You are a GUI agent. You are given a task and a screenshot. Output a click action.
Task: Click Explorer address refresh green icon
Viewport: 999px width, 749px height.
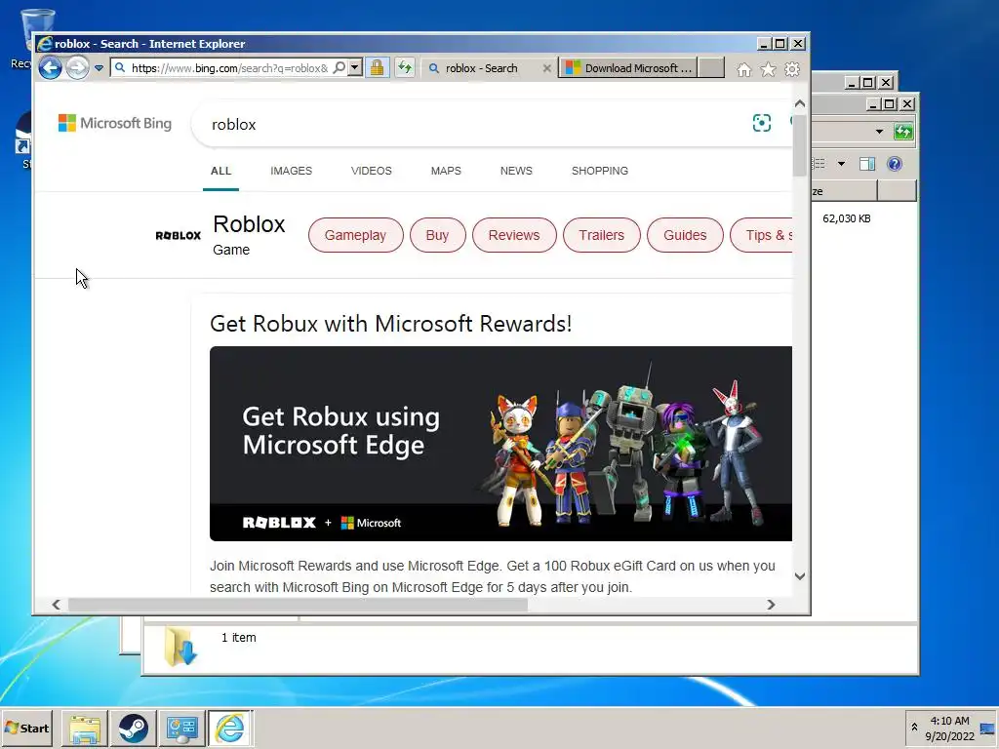pyautogui.click(x=903, y=132)
